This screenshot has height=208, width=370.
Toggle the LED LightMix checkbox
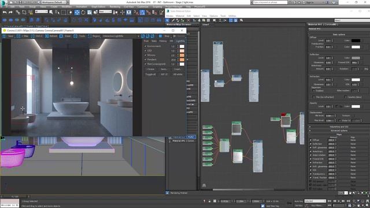[x=145, y=51]
